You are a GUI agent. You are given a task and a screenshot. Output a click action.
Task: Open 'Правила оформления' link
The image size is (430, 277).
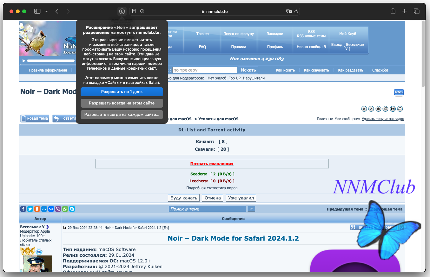click(48, 70)
